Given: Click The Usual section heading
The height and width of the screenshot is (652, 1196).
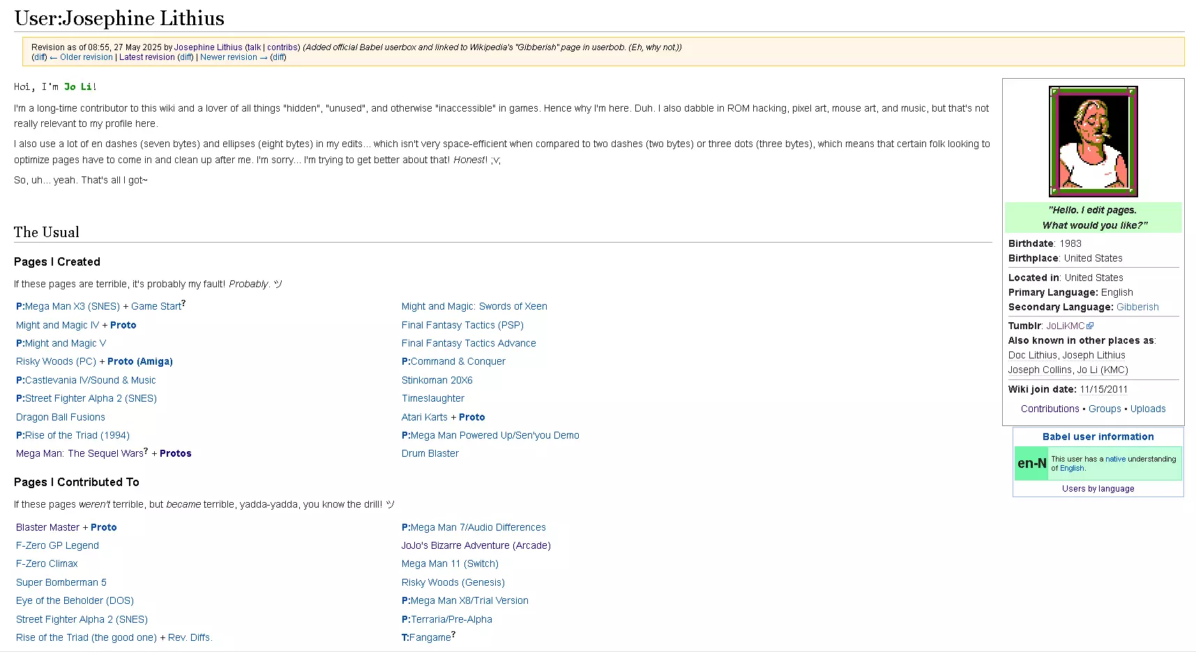Looking at the screenshot, I should click(47, 232).
